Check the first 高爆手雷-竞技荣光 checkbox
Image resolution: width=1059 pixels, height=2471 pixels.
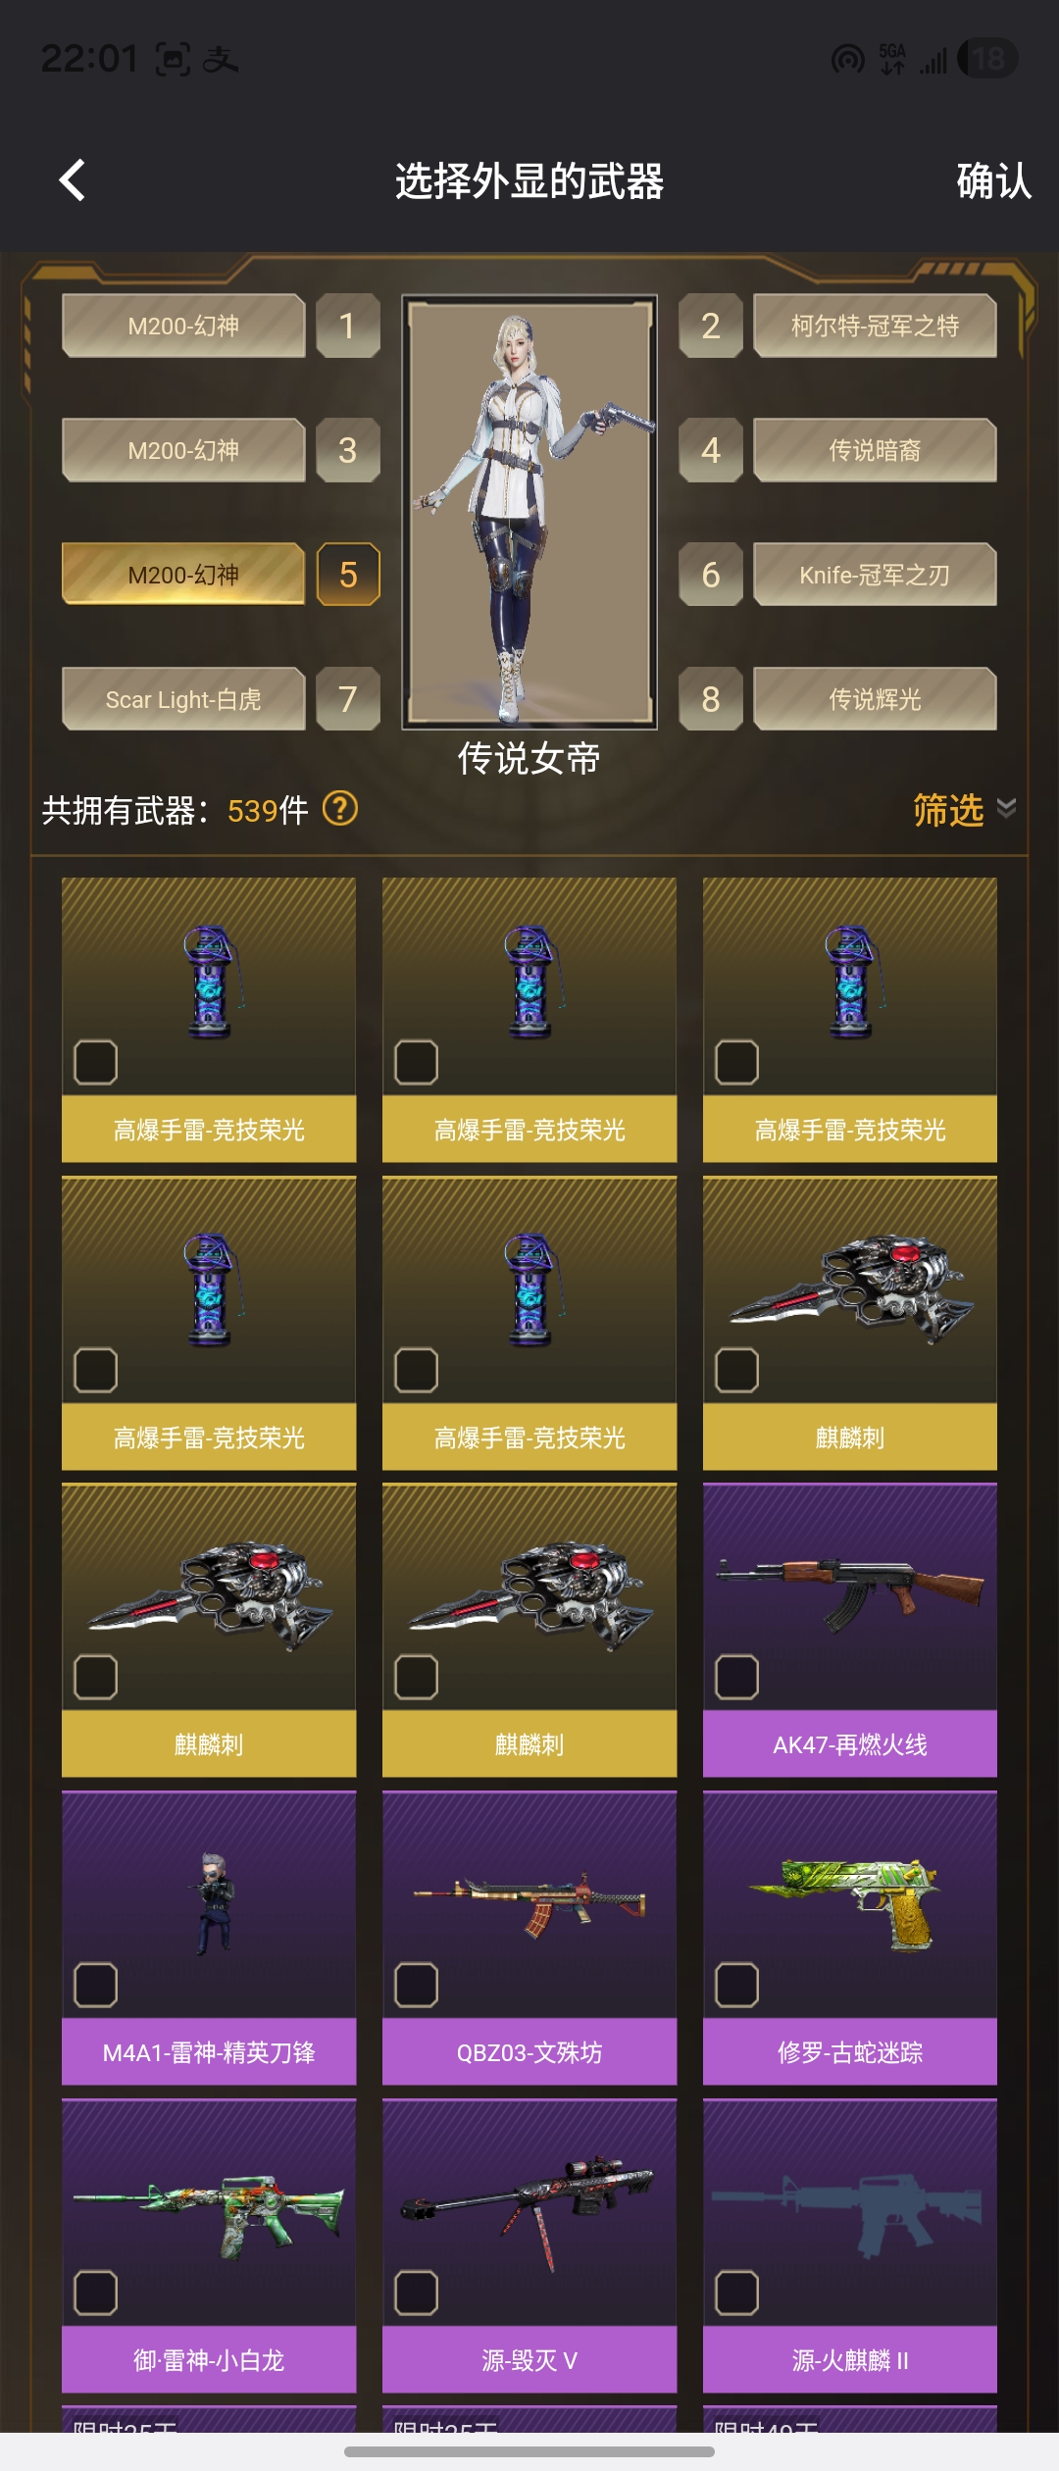[x=96, y=1062]
